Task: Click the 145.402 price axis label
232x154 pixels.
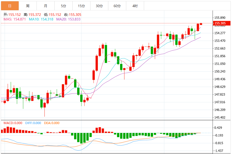Action: tap(220, 118)
